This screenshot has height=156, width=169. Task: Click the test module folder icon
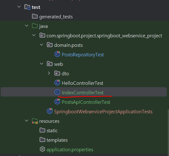(x=27, y=7)
